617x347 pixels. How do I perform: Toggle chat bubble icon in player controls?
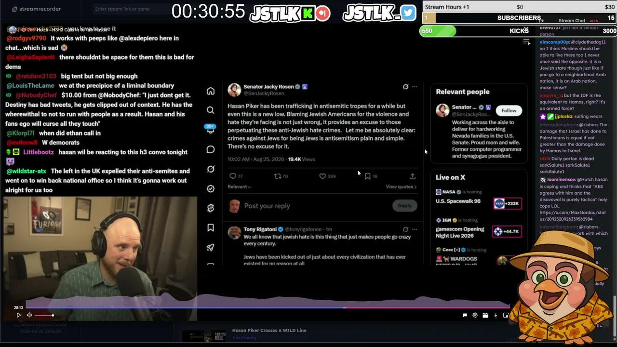click(x=465, y=315)
